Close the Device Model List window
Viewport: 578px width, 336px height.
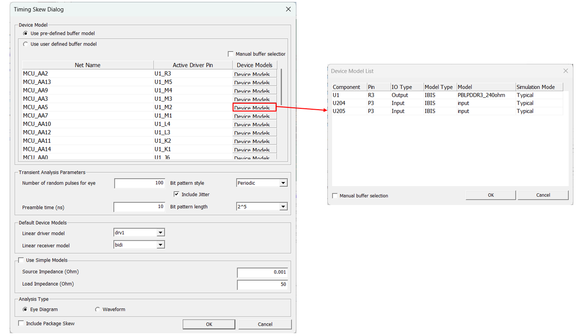[565, 71]
